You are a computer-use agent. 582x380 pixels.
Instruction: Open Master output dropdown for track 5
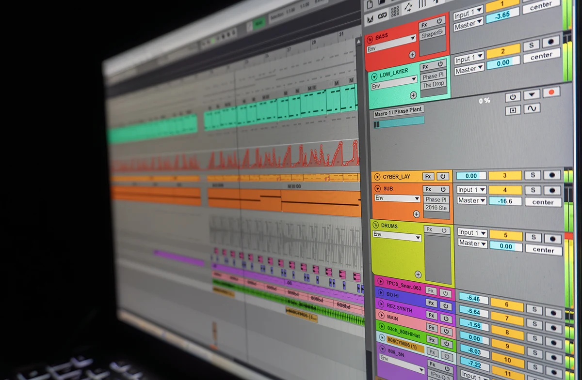click(x=472, y=243)
